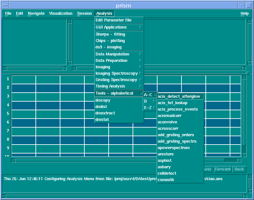Expand the Data Preparation submenu
The image size is (254, 200).
pyautogui.click(x=119, y=61)
